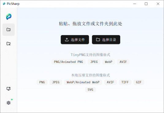Click the AVIF tag under TinyPNG formats
This screenshot has width=164, height=113.
123,62
